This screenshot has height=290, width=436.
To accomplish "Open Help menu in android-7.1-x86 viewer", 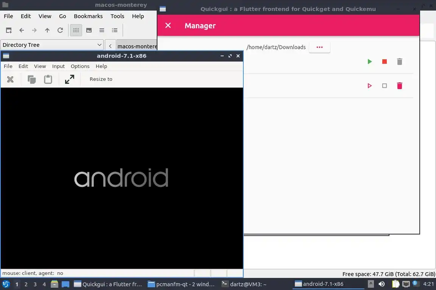I will 101,66.
